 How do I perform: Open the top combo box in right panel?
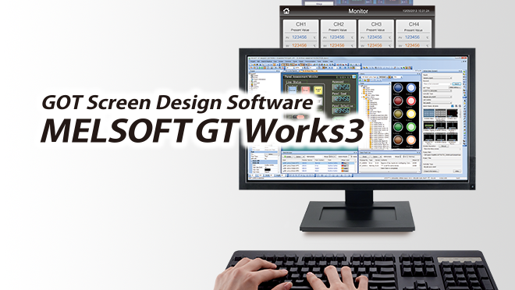pos(437,78)
